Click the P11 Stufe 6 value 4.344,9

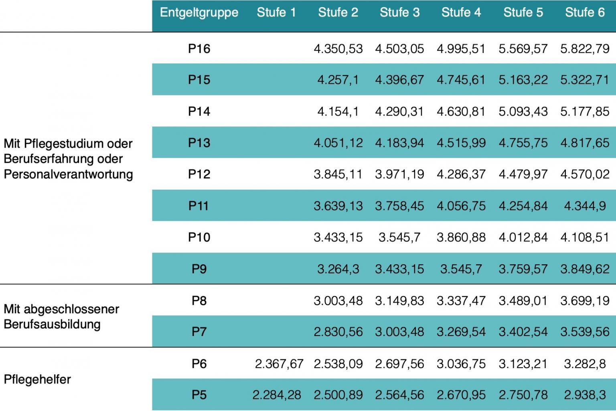[x=585, y=206]
